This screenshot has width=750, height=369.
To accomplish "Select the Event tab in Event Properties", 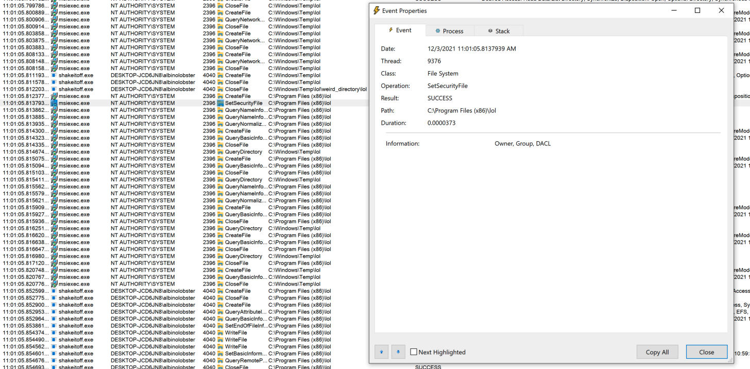I will point(400,30).
